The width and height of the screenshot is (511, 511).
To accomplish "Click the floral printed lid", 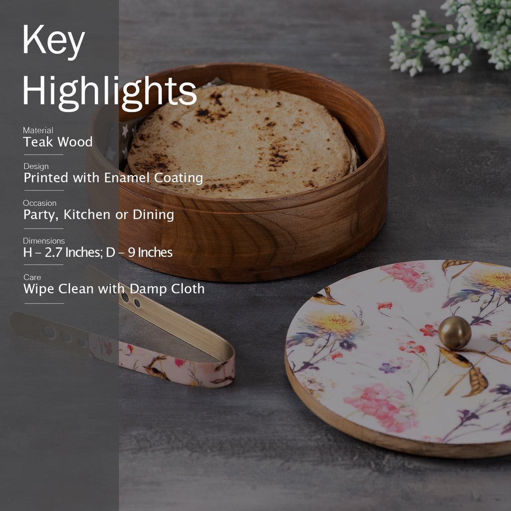I will coord(398,358).
